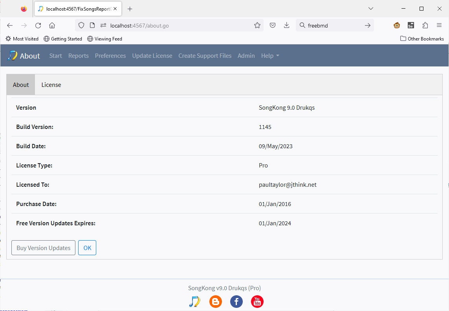This screenshot has width=449, height=311.
Task: Select the About tab
Action: click(x=21, y=85)
